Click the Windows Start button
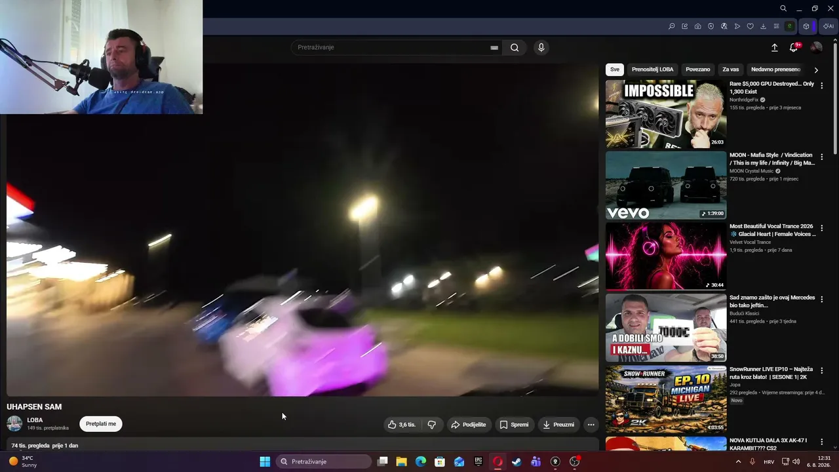 265,462
